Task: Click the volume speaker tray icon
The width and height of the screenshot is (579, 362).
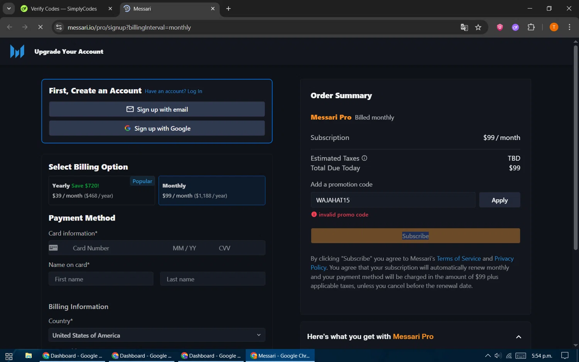Action: pos(498,356)
